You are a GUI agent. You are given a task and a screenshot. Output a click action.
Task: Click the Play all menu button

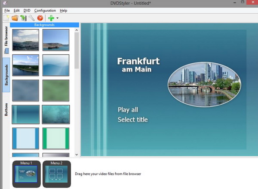tap(128, 110)
